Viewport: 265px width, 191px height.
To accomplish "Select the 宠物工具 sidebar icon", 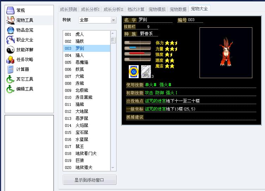I will 11,20.
